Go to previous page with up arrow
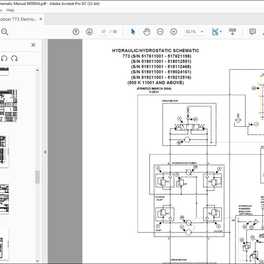Screen dimensions: 264x264 click(76, 32)
